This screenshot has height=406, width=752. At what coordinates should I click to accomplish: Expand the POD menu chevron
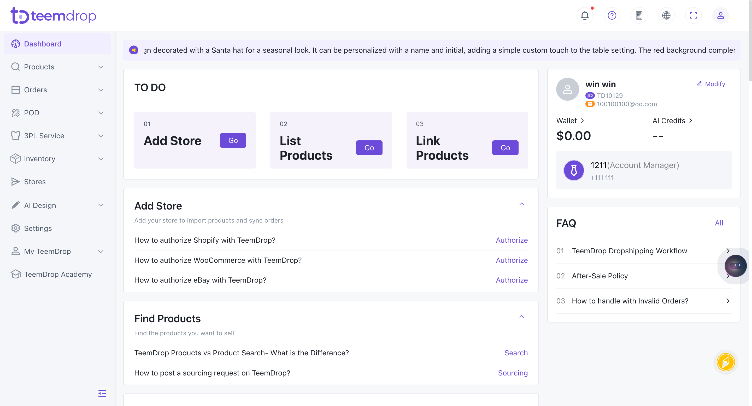(x=101, y=113)
